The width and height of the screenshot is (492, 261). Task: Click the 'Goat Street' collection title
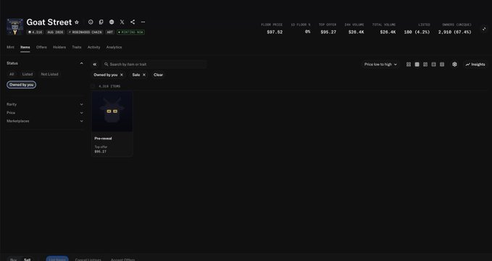pos(49,22)
